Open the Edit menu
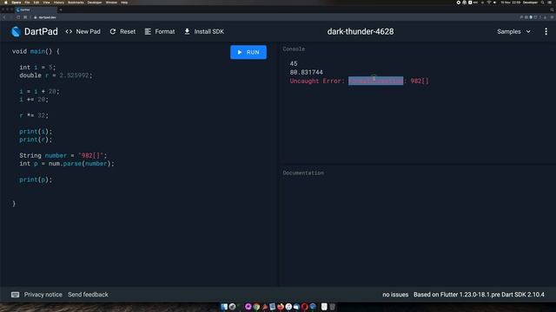Viewport: 556px width, 312px height. pyautogui.click(x=36, y=3)
